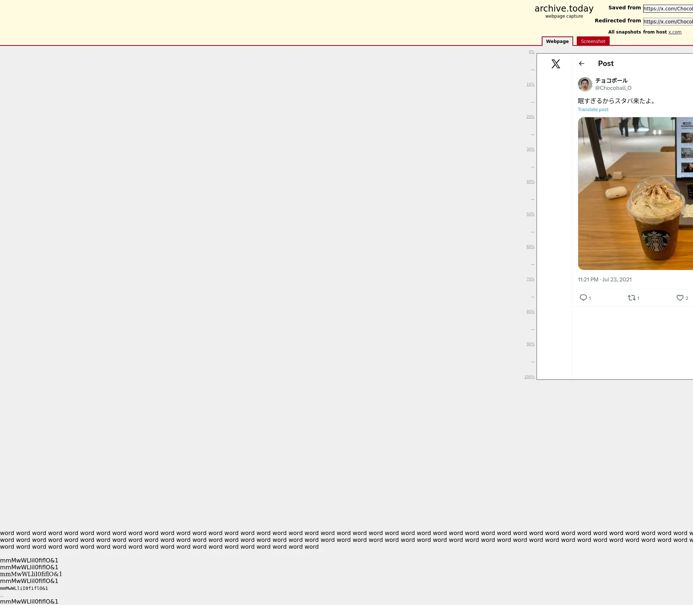The width and height of the screenshot is (693, 605).
Task: Switch to the Screenshot tab
Action: (x=593, y=41)
